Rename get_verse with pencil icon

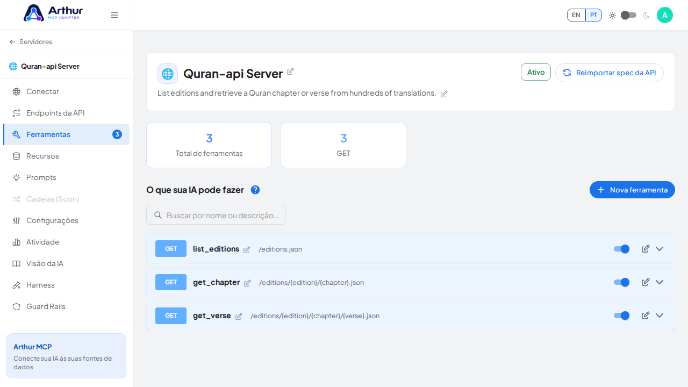(239, 316)
